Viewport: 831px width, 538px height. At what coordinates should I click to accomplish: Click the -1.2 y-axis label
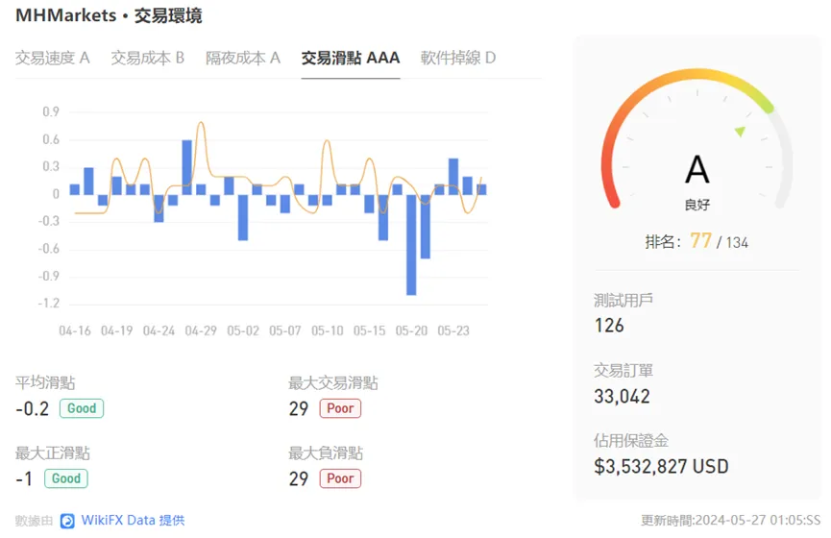point(49,304)
